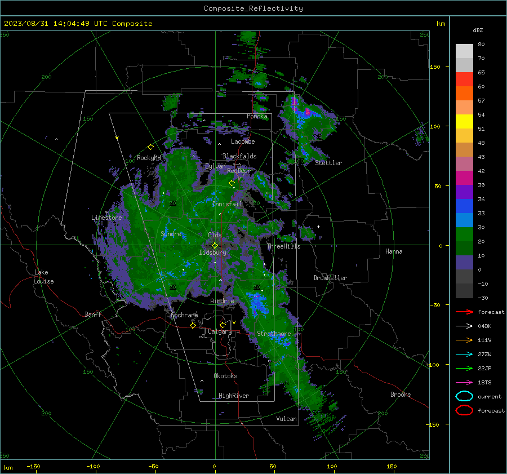Click the magenta 42 dBZ color swatch
507x474 pixels.
point(464,178)
